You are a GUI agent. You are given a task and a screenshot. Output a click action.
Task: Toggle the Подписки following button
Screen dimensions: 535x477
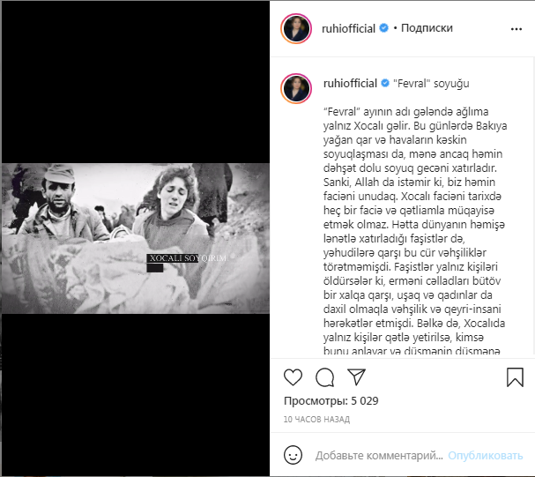tap(427, 28)
